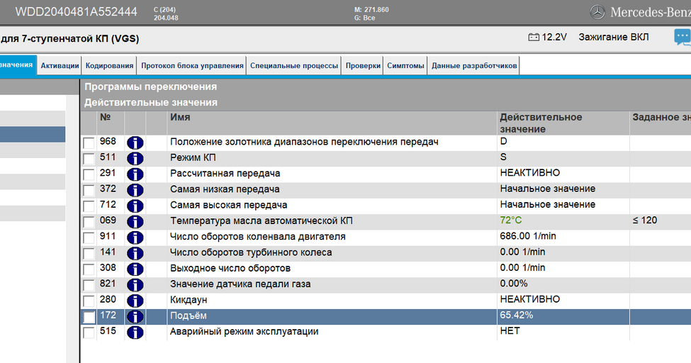Open Специальные процессы tab
The height and width of the screenshot is (363, 691).
(294, 66)
